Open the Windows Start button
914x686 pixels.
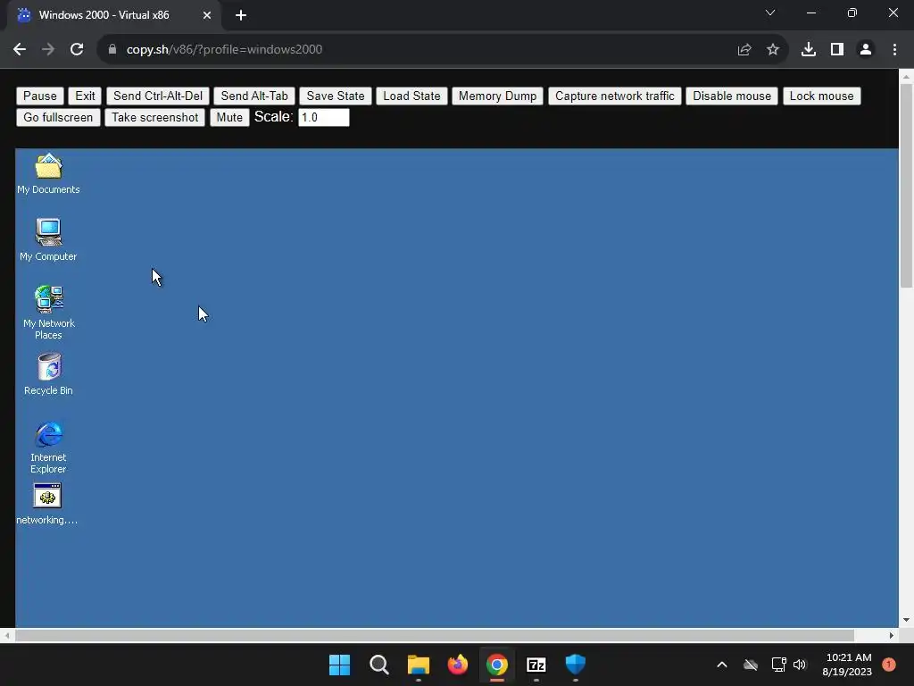point(340,665)
